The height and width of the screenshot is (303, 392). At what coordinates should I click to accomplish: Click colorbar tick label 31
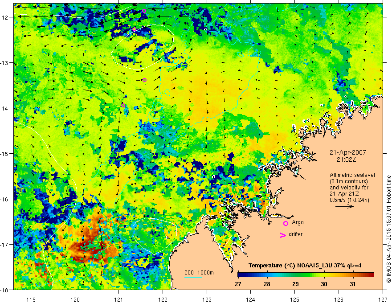(x=353, y=284)
